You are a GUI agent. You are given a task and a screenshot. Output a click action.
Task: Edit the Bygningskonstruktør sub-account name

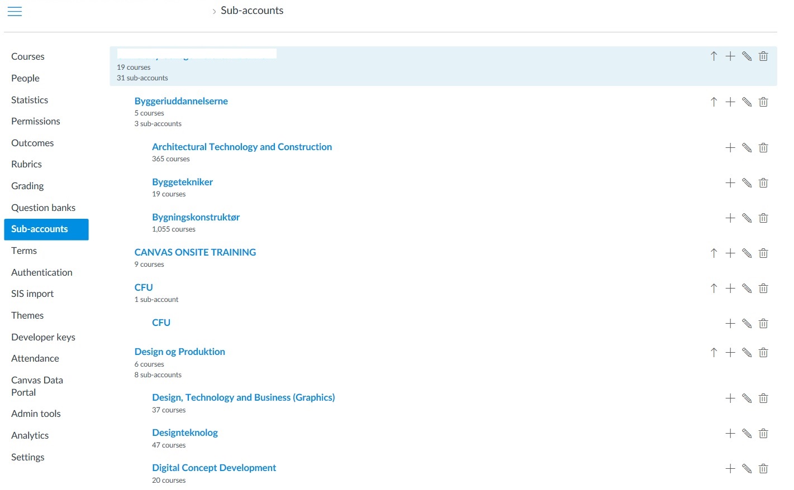[747, 218]
